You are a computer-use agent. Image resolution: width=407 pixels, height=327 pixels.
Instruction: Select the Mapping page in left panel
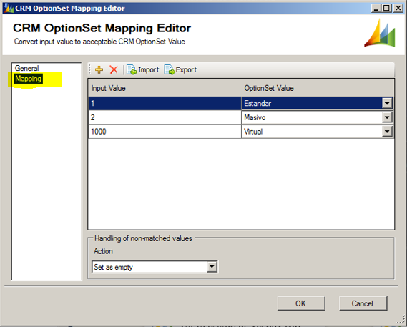pyautogui.click(x=28, y=79)
